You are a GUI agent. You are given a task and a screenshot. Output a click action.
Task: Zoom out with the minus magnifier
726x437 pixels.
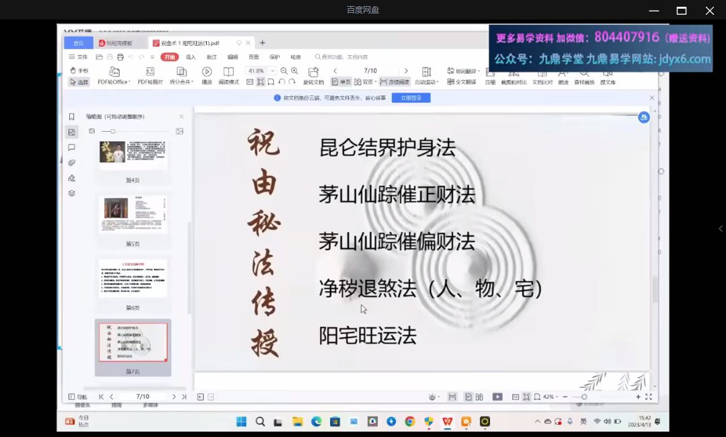pos(284,71)
